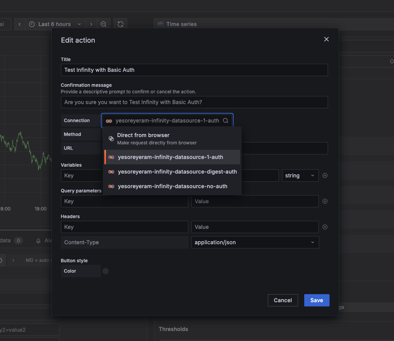Click Infinity icon beside no-auth datasource
Image resolution: width=394 pixels, height=341 pixels.
tap(111, 186)
